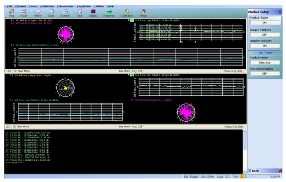Click the Channel toolbar icon
Image resolution: width=286 pixels, height=182 pixels.
coord(65,13)
